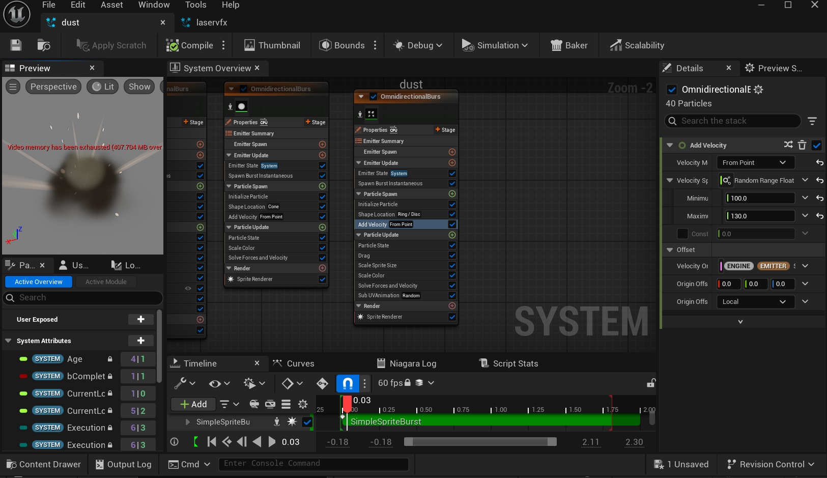Reset Velocity Mode to default arrow
The height and width of the screenshot is (478, 827).
tap(819, 162)
